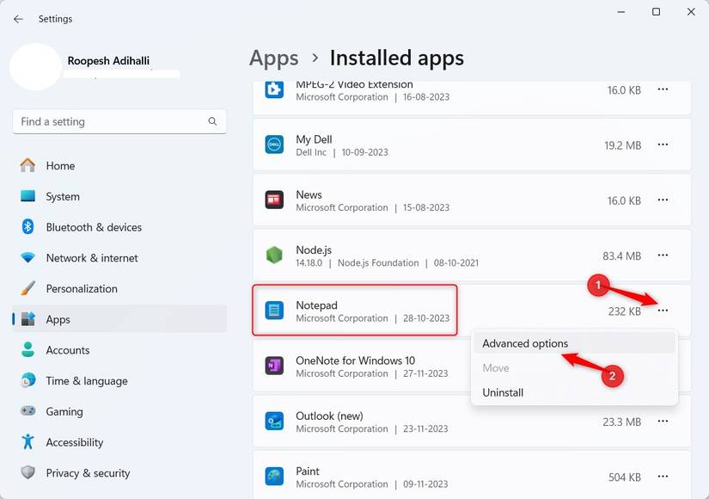Click the search magnifier in Find a setting
The image size is (709, 499).
pos(212,121)
